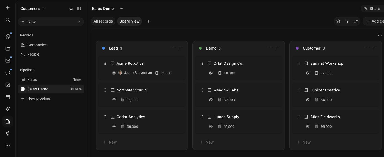
Task: Open the Sales team pipeline
Action: pos(51,80)
